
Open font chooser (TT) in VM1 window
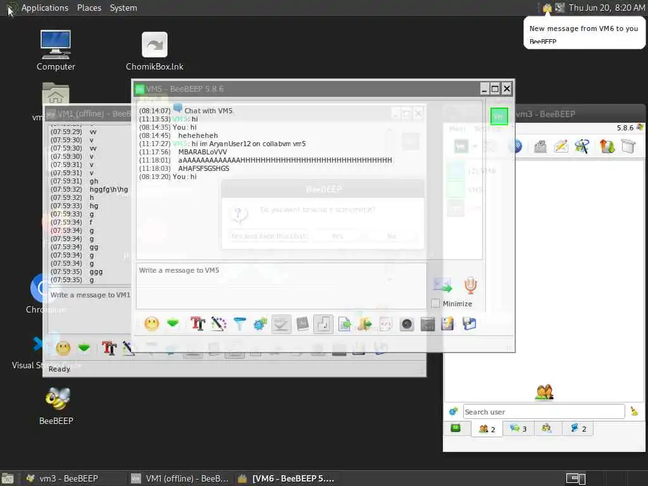(109, 349)
